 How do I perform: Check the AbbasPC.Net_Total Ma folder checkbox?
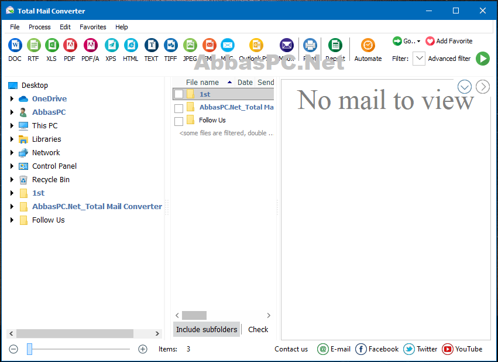[x=179, y=108]
